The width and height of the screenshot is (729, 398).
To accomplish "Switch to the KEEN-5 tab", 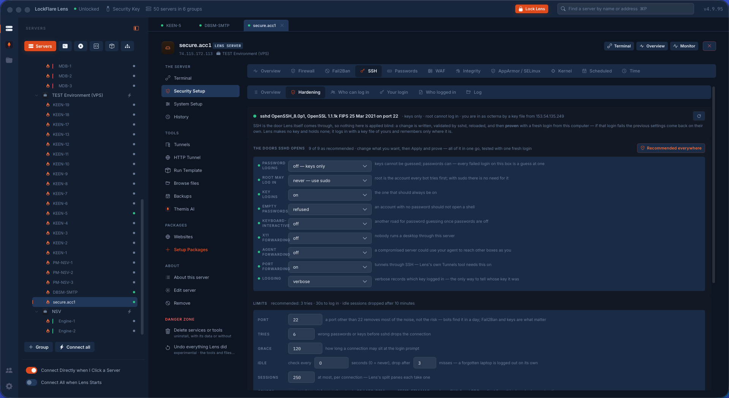I will [x=171, y=25].
